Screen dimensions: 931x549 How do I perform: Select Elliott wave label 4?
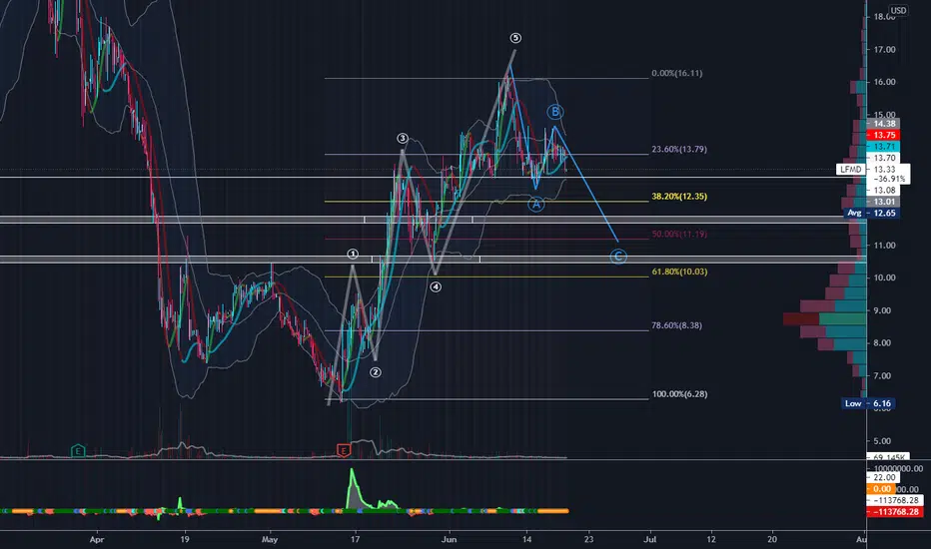click(436, 286)
